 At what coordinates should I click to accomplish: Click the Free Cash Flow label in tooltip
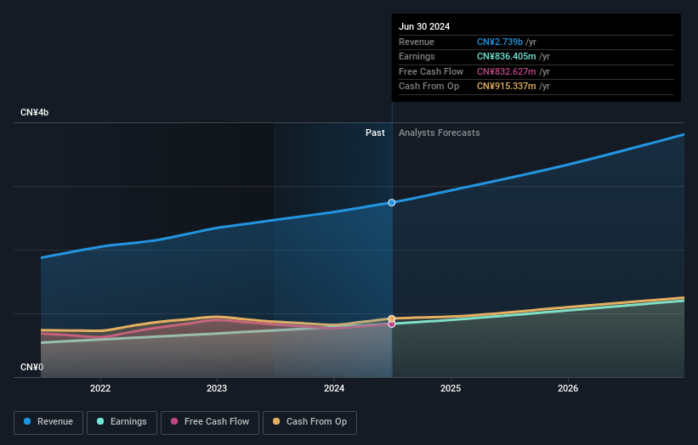(x=431, y=71)
